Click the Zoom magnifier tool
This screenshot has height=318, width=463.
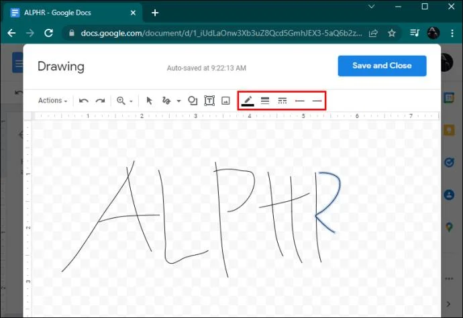point(121,101)
